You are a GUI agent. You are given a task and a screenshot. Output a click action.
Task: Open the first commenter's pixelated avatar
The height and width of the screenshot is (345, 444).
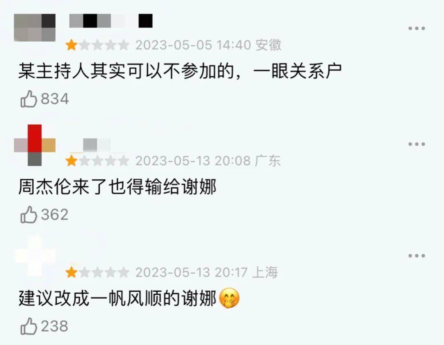point(35,28)
